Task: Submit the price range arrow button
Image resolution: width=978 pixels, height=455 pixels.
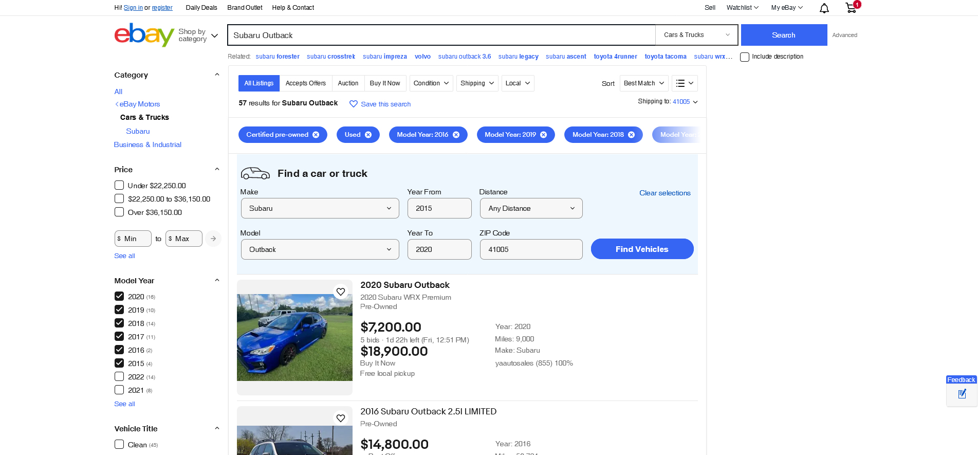Action: [x=213, y=239]
